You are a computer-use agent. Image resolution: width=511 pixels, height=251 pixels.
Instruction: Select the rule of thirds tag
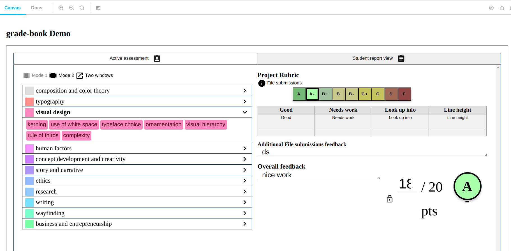click(x=43, y=135)
